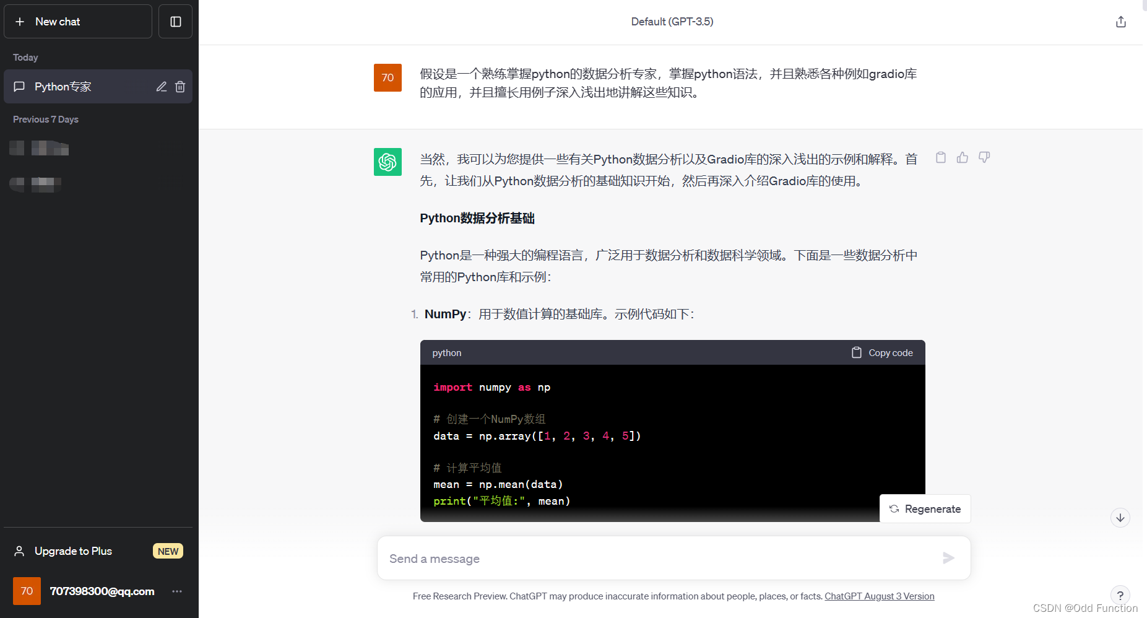Click the Previous 7 Days section label
This screenshot has height=618, width=1147.
point(46,120)
